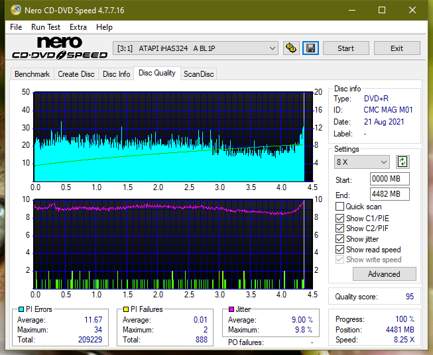Image resolution: width=433 pixels, height=355 pixels.
Task: Switch to the ScanDisc tab
Action: pyautogui.click(x=198, y=74)
